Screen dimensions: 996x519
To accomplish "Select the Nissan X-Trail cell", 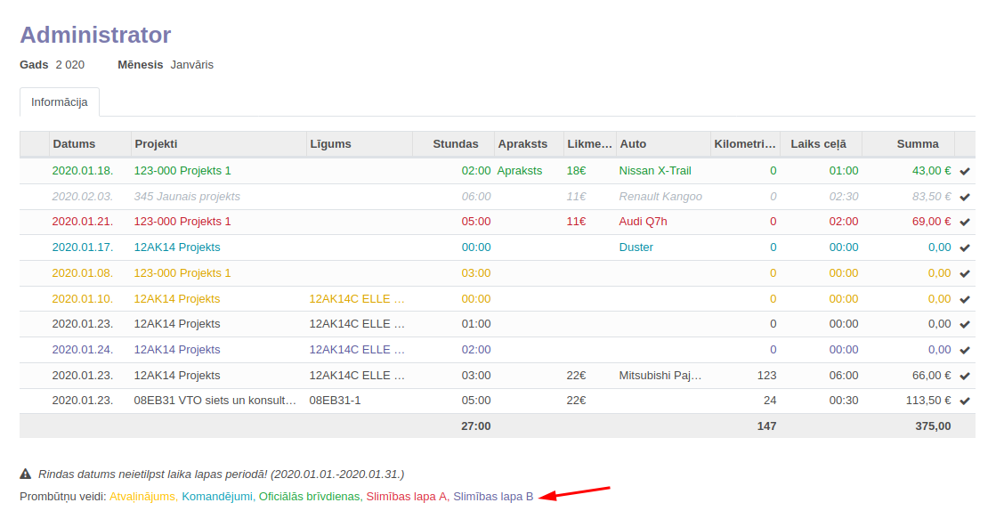I will 654,171.
